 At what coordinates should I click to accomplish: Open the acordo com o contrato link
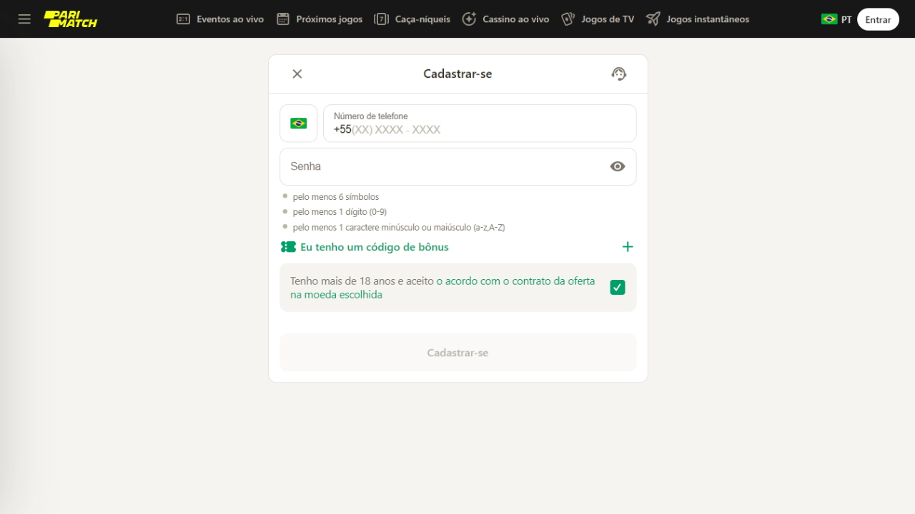[442, 288]
